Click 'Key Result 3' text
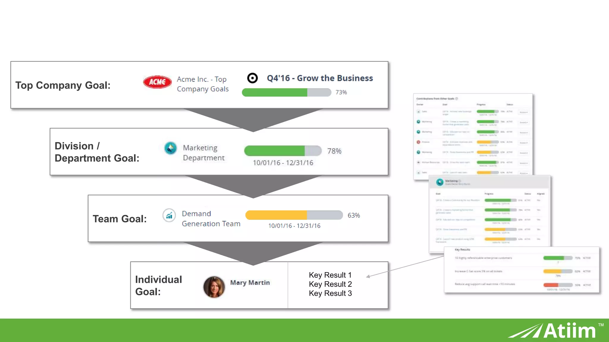 point(330,293)
